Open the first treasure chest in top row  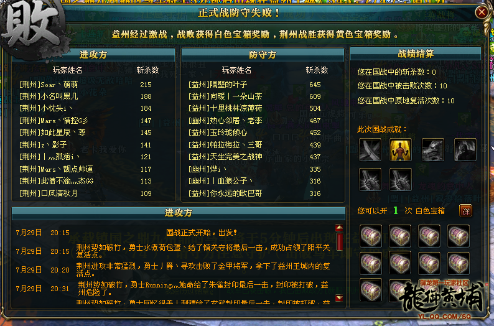[x=371, y=236]
